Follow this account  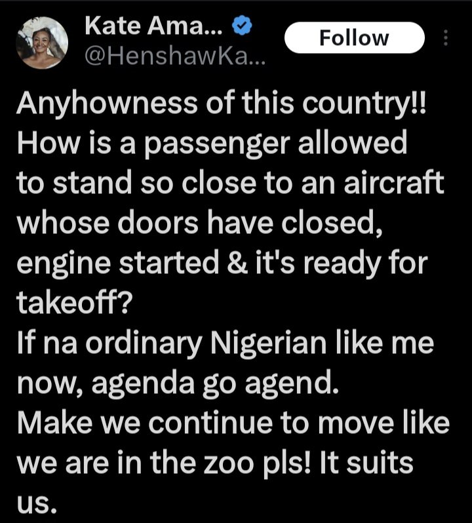coord(354,38)
